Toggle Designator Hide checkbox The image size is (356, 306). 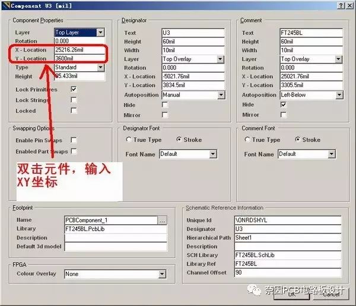click(165, 104)
